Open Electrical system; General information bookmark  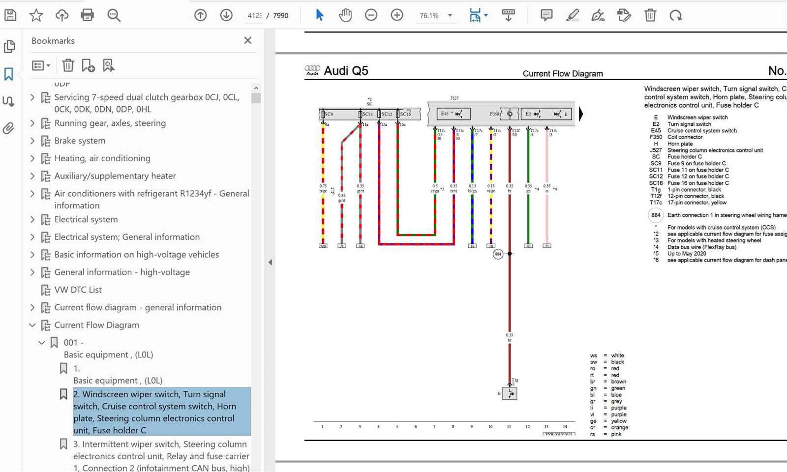127,237
